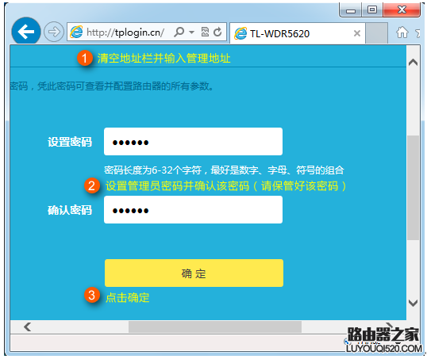Click the 确认密码 password field
Viewport: 427px width, 359px height.
click(x=193, y=210)
